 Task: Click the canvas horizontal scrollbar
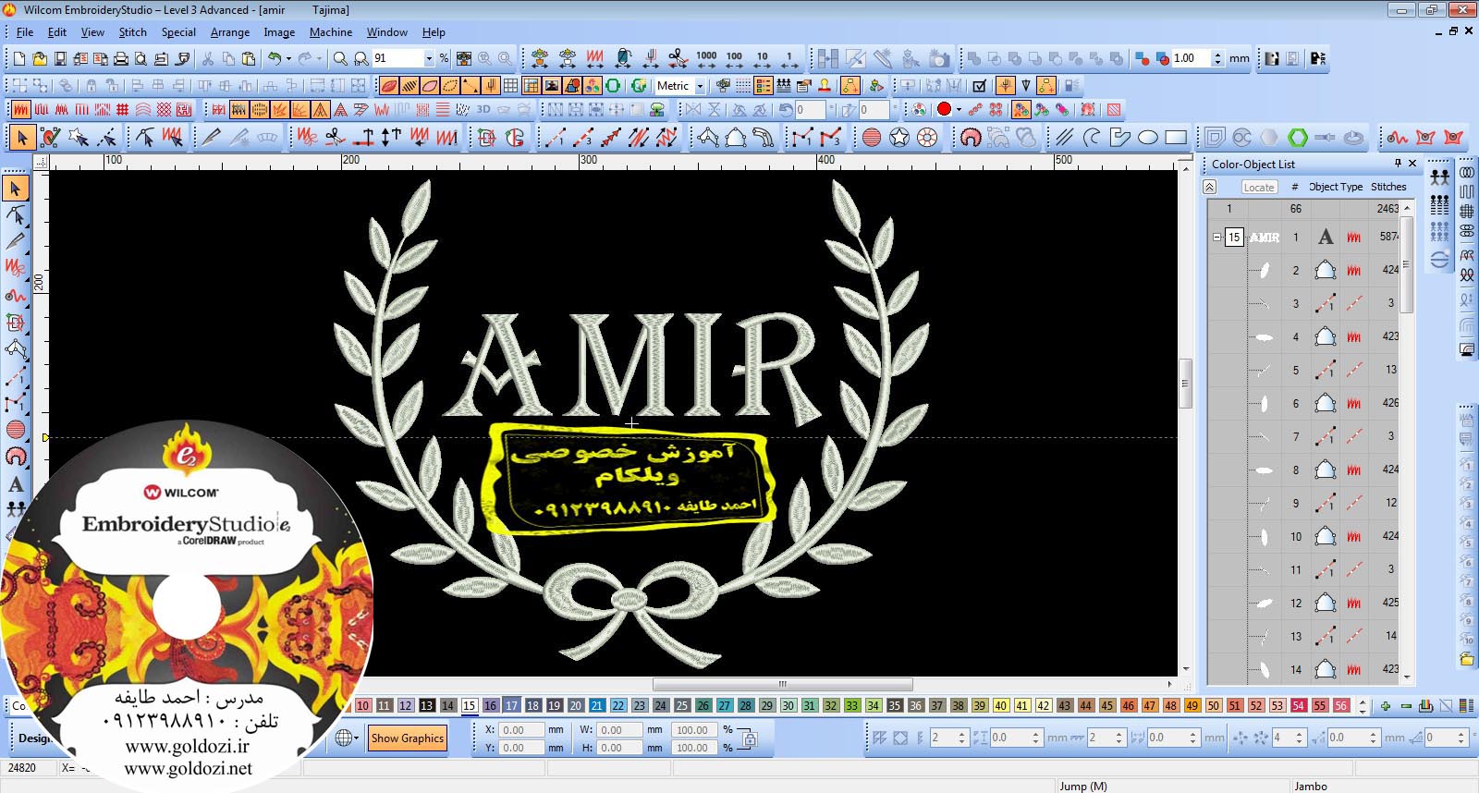pos(783,685)
